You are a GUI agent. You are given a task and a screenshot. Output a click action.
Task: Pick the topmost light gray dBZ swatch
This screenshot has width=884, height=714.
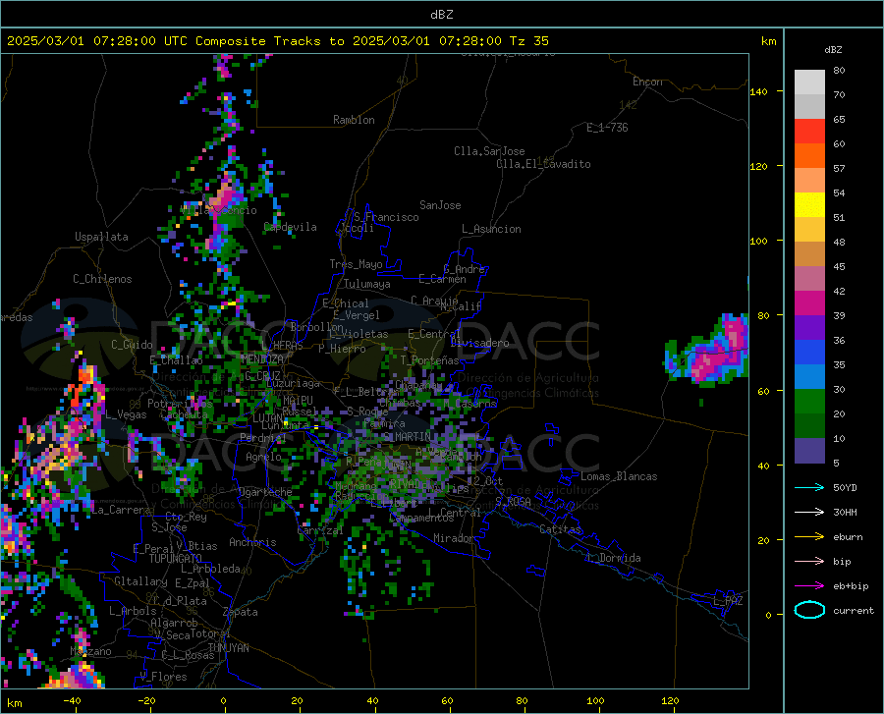809,82
